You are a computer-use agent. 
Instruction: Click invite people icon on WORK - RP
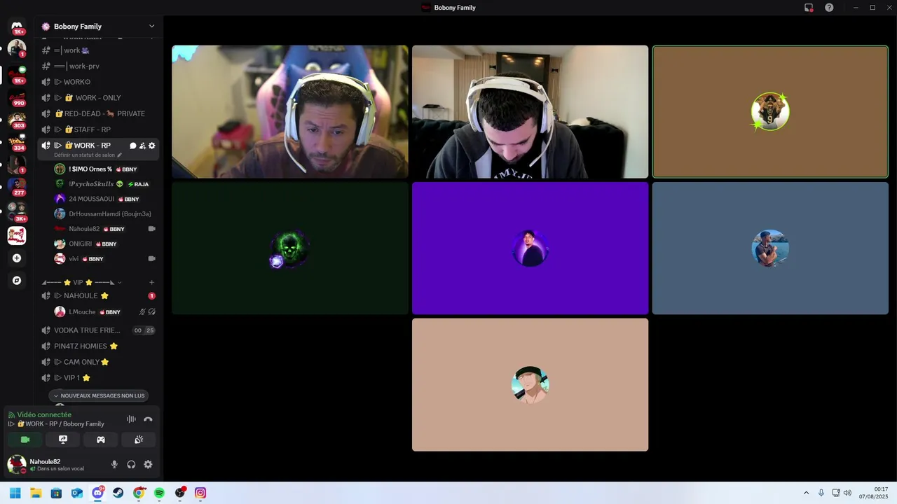point(142,146)
